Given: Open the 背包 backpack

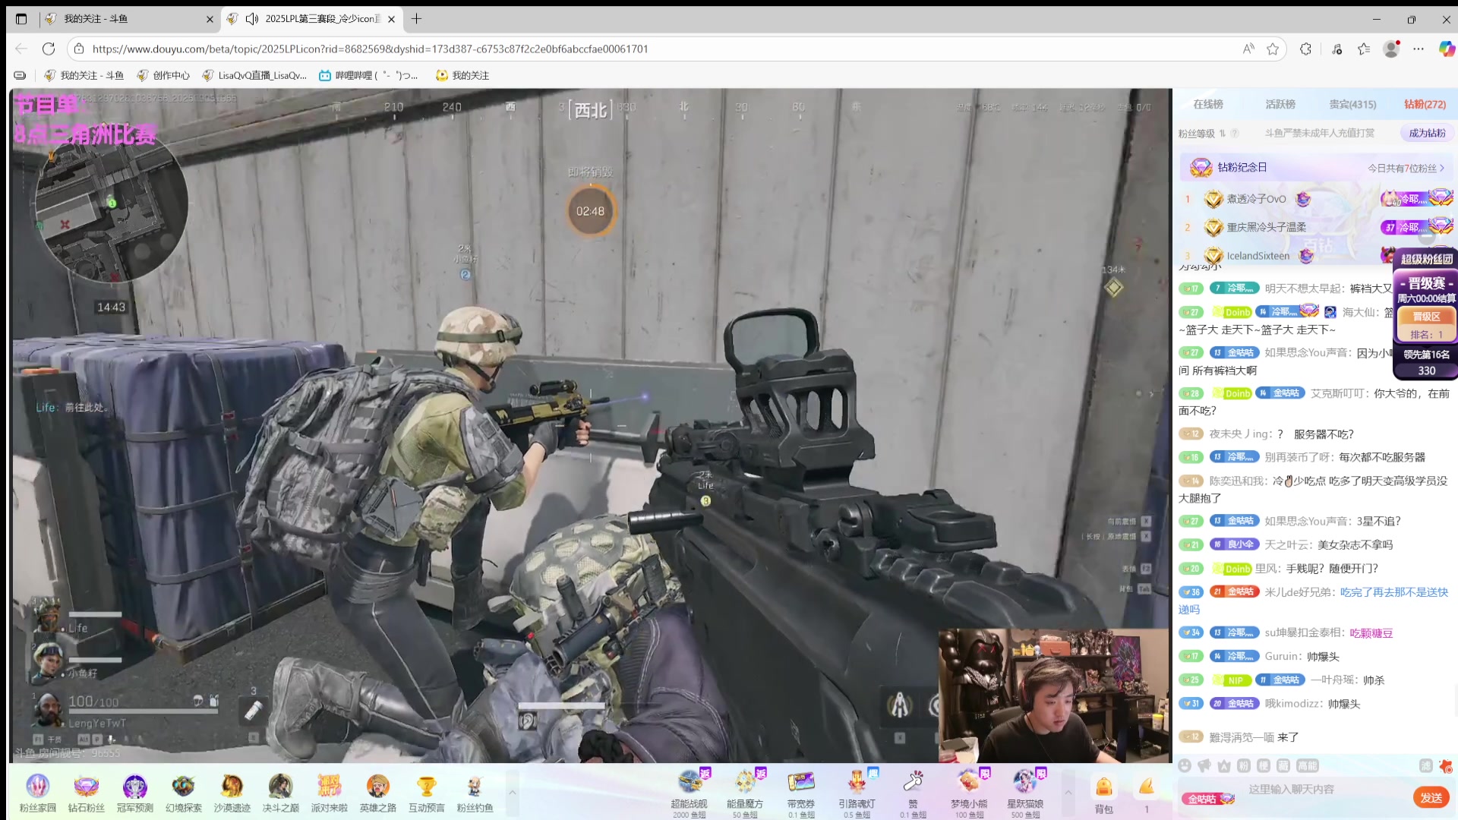Looking at the screenshot, I should click(x=1103, y=794).
